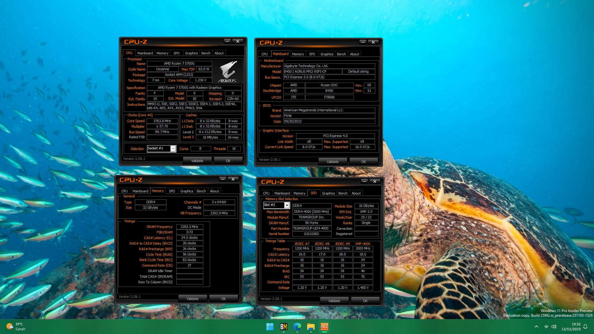This screenshot has height=334, width=594.
Task: Click the CPU-Z taskbar icon
Action: [x=325, y=327]
